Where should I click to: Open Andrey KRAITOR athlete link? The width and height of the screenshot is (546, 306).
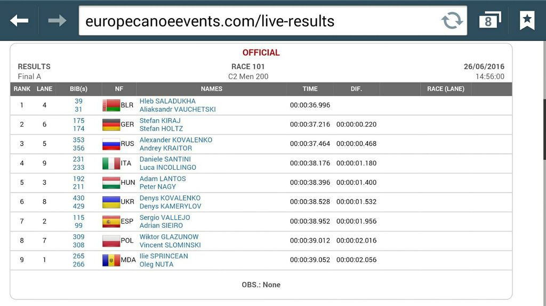(x=166, y=148)
